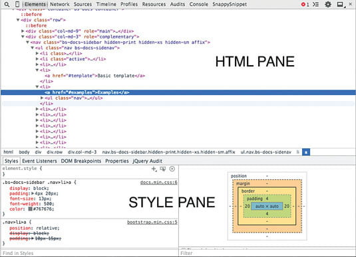Screen dimensions: 356x257
Task: Click the padding label in box model
Action: (254, 199)
